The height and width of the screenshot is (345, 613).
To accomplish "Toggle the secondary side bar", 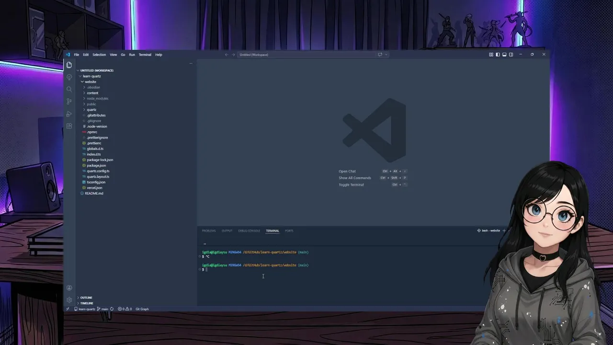I will click(511, 55).
